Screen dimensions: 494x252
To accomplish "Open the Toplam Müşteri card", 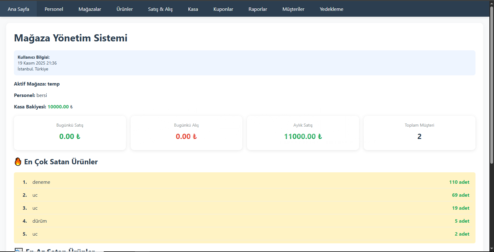I will pyautogui.click(x=419, y=133).
